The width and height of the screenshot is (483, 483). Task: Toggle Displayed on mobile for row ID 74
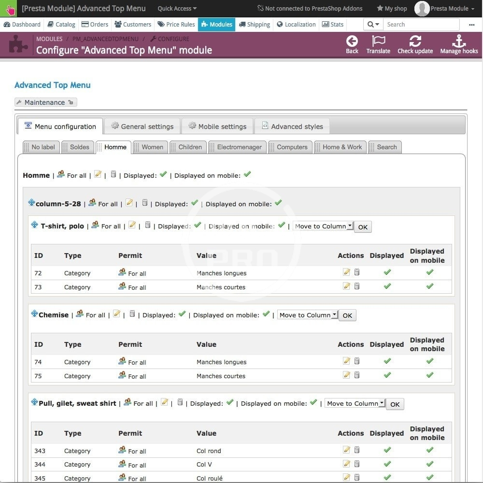click(x=429, y=361)
